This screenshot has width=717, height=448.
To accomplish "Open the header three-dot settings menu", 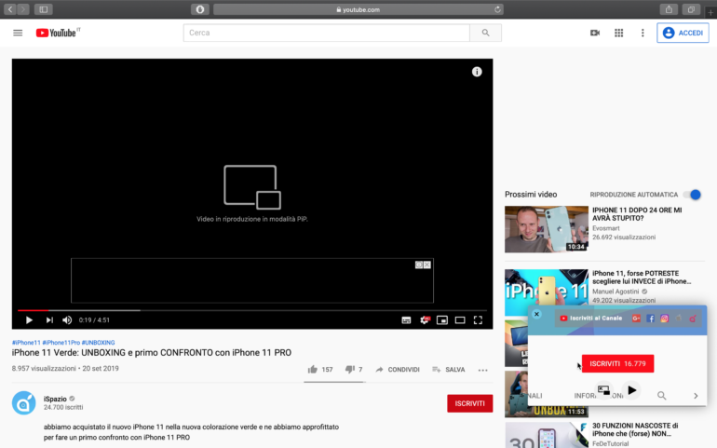I will pos(643,33).
